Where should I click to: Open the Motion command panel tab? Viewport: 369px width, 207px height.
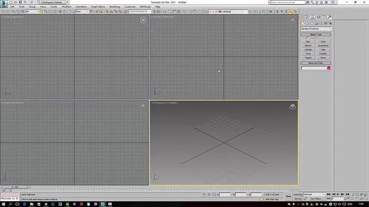[318, 17]
